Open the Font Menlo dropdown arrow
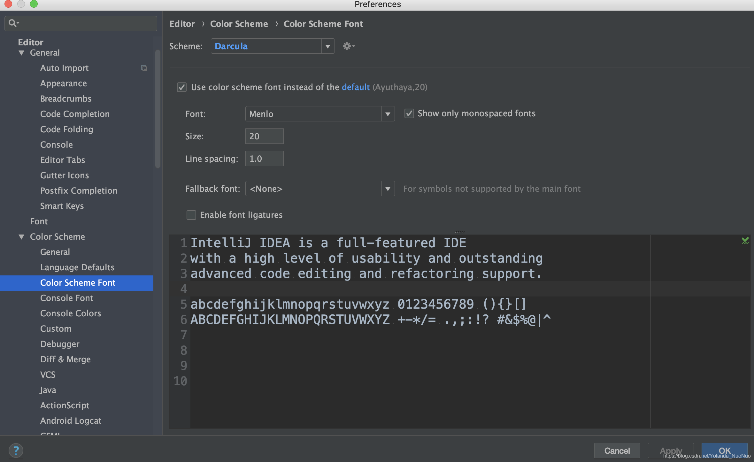Screen dimensions: 754x462 click(388, 114)
